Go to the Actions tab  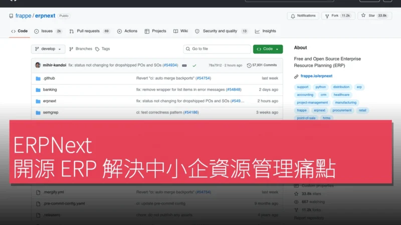127,31
